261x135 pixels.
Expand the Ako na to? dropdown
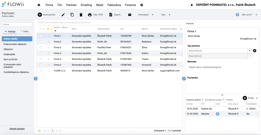[x=256, y=15]
